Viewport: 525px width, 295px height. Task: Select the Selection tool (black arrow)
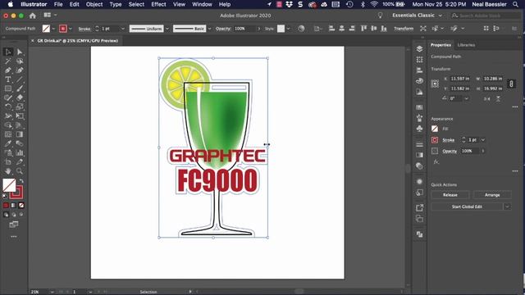tap(8, 52)
